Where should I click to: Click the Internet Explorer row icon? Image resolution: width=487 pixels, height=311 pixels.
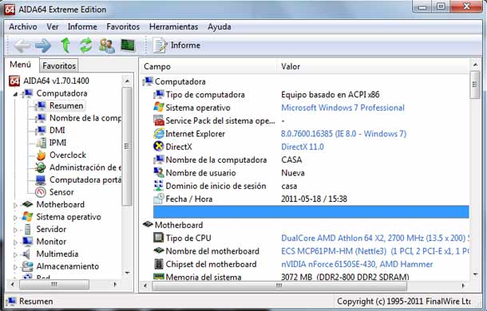(159, 133)
